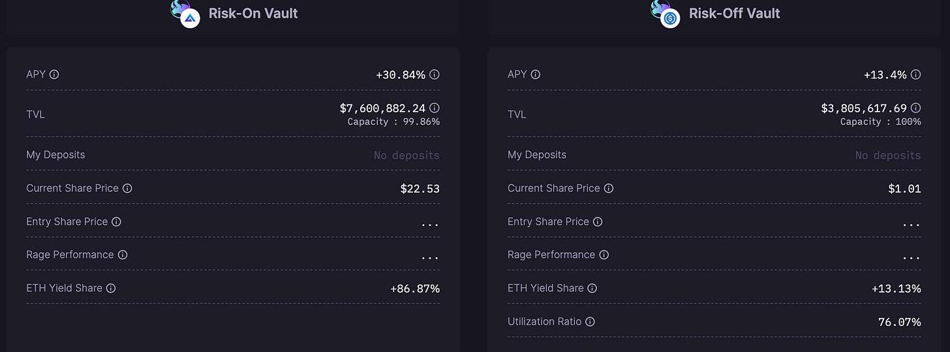Click the Risk-On Vault token logo
Viewport: 950px width, 352px height.
[189, 18]
